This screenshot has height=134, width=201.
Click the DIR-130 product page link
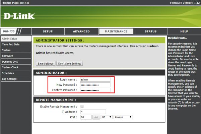pos(24,3)
